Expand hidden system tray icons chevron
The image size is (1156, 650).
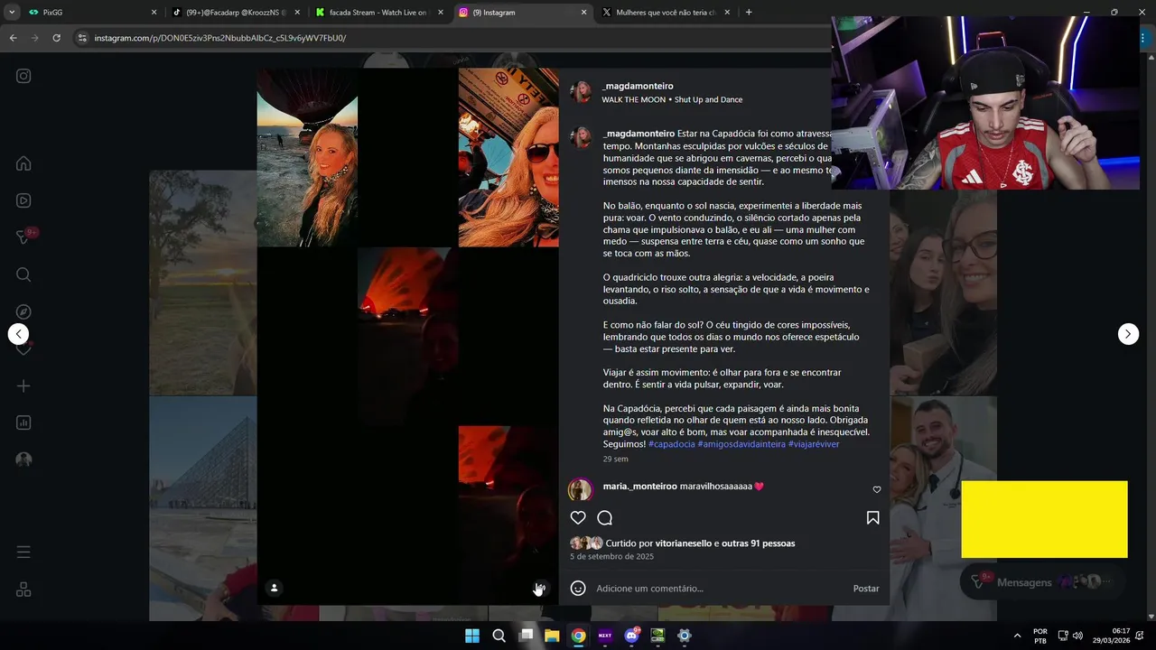[1017, 636]
